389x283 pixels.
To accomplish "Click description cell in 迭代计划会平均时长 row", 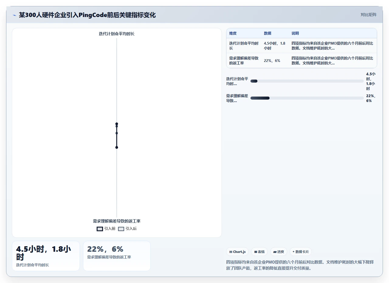I will tap(332, 46).
